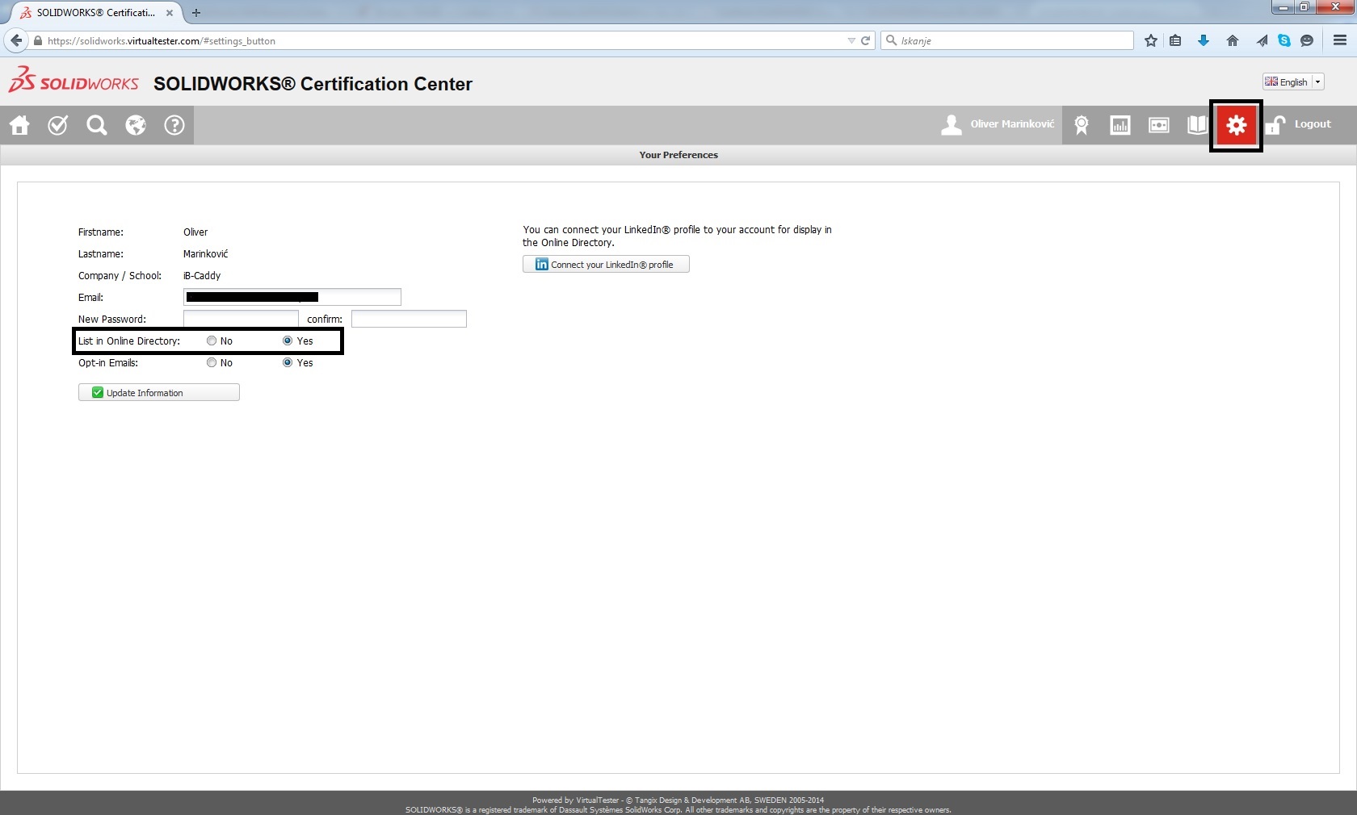Screen dimensions: 1357x815
Task: Expand the English language dropdown
Action: pos(1317,81)
